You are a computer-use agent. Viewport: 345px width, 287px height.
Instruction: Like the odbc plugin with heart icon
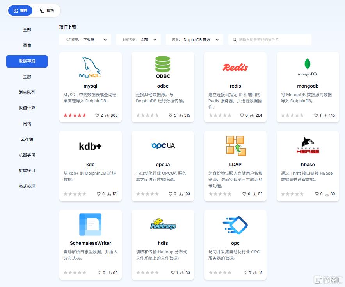coord(170,115)
